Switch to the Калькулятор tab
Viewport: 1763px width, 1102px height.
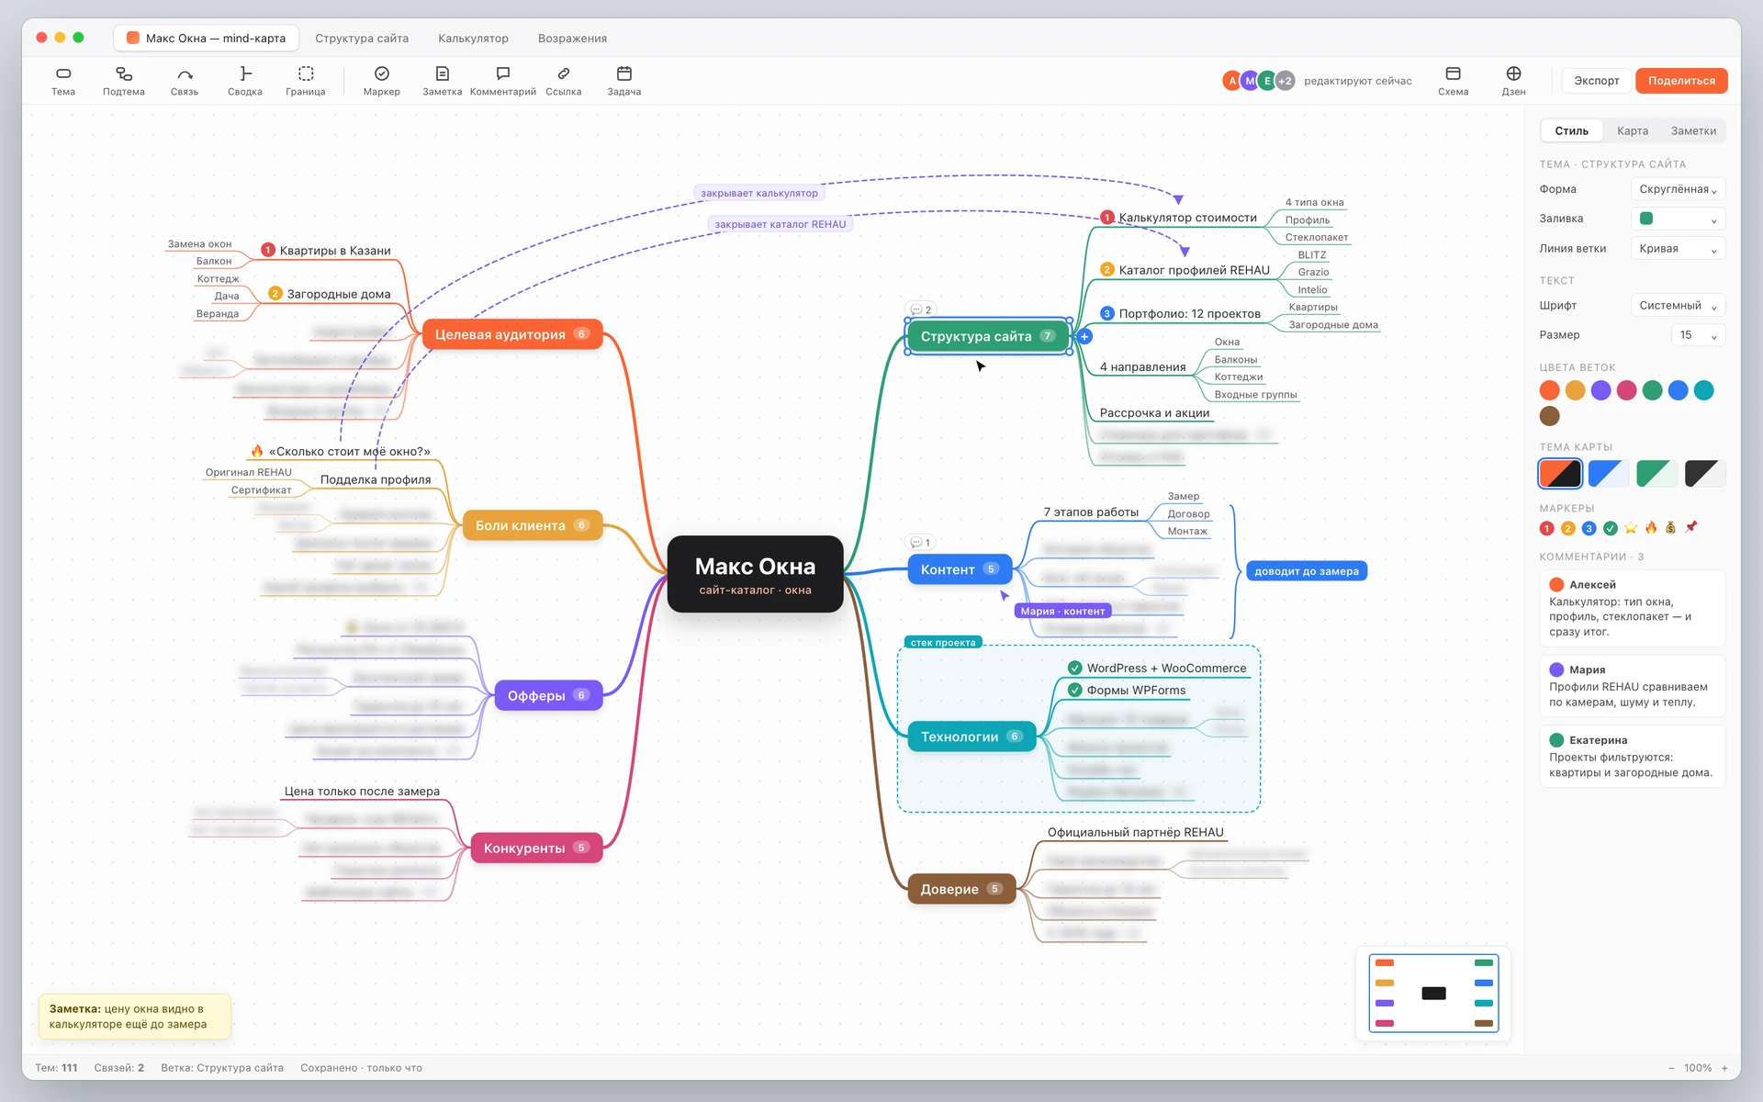coord(473,39)
